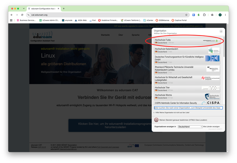Select Hochschule Kaiserslautern organisation
237x163 pixels.
(x=187, y=50)
